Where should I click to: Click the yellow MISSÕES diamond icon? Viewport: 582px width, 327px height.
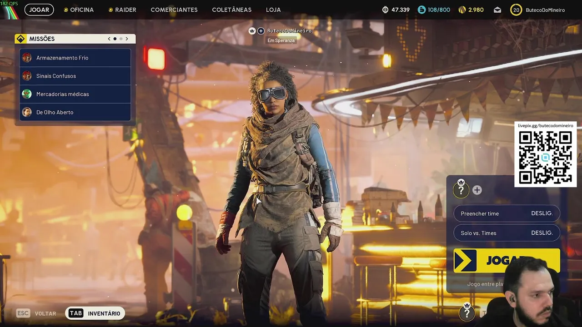(x=20, y=39)
